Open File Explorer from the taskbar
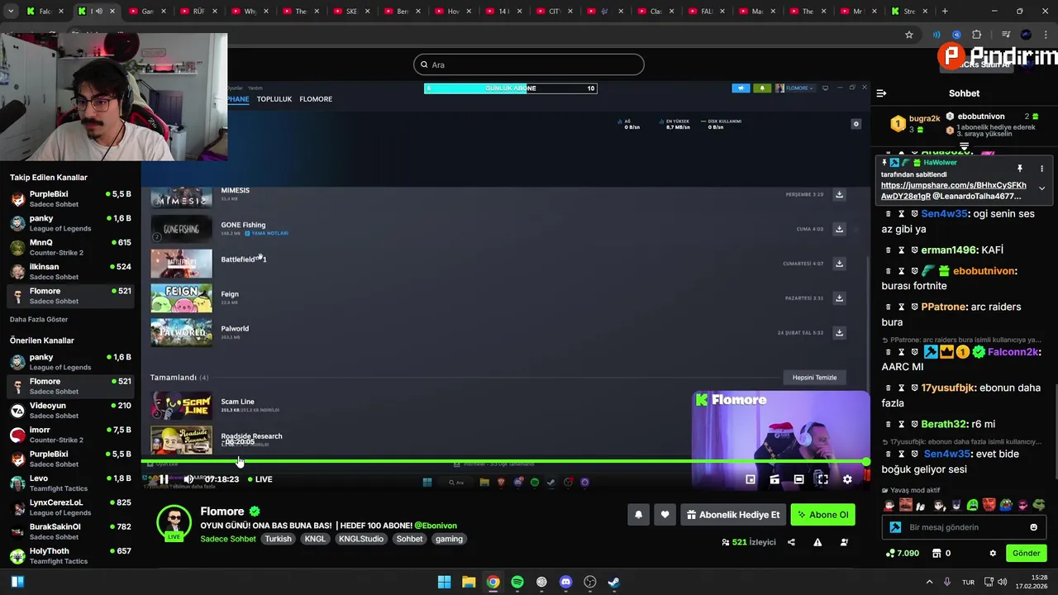 [x=469, y=582]
